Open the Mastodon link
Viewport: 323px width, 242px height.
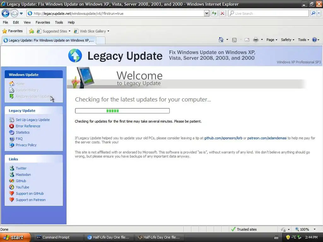click(x=23, y=175)
